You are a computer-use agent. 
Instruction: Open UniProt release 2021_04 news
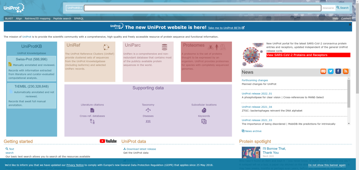(x=257, y=107)
